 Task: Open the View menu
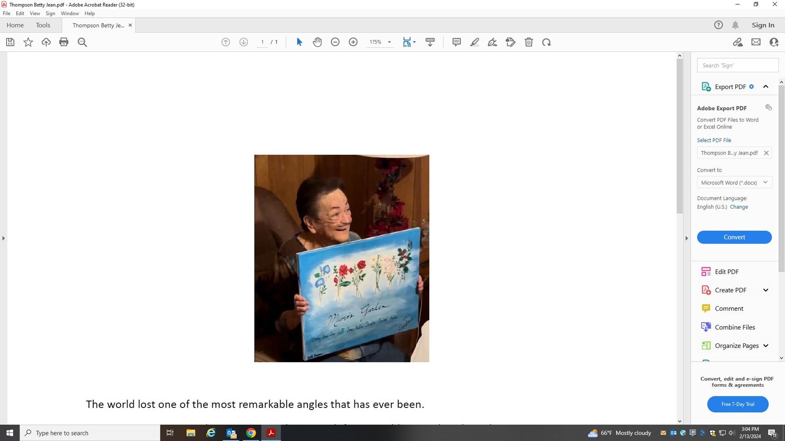pyautogui.click(x=35, y=14)
